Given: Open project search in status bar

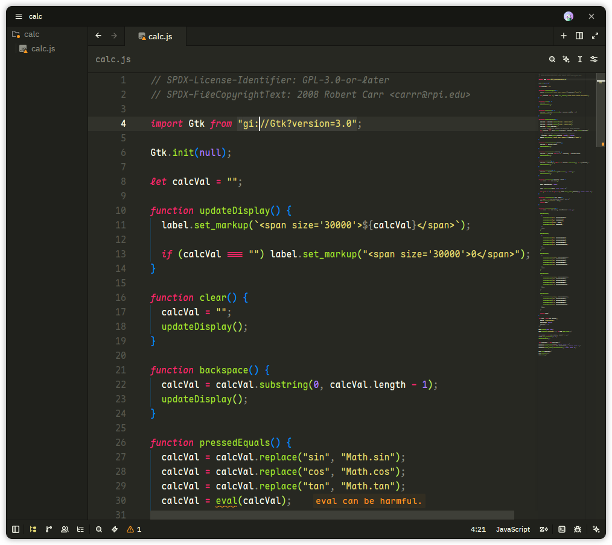Looking at the screenshot, I should tap(99, 529).
